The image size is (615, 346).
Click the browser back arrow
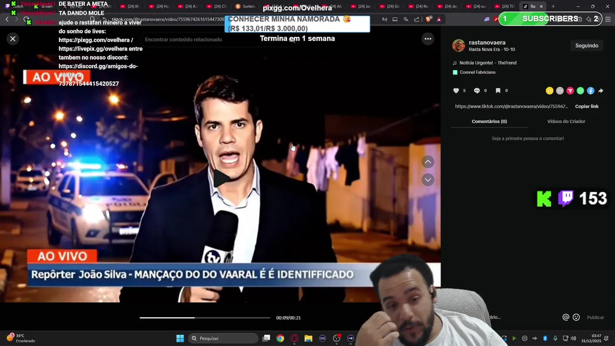click(x=7, y=19)
